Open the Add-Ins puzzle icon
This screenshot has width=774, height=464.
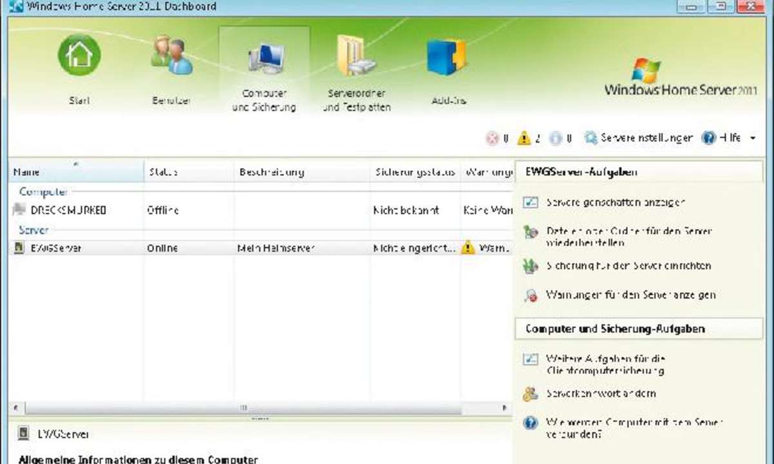point(446,58)
